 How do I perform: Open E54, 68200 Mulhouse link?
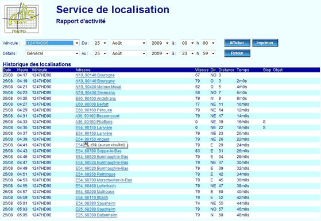pyautogui.click(x=95, y=192)
